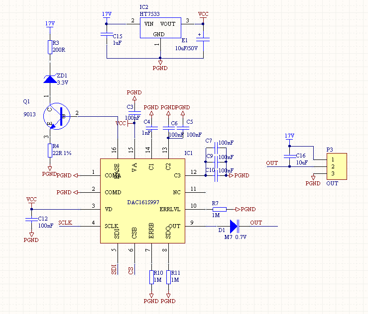
Task: Select resistor R3 200R
Action: coord(50,47)
